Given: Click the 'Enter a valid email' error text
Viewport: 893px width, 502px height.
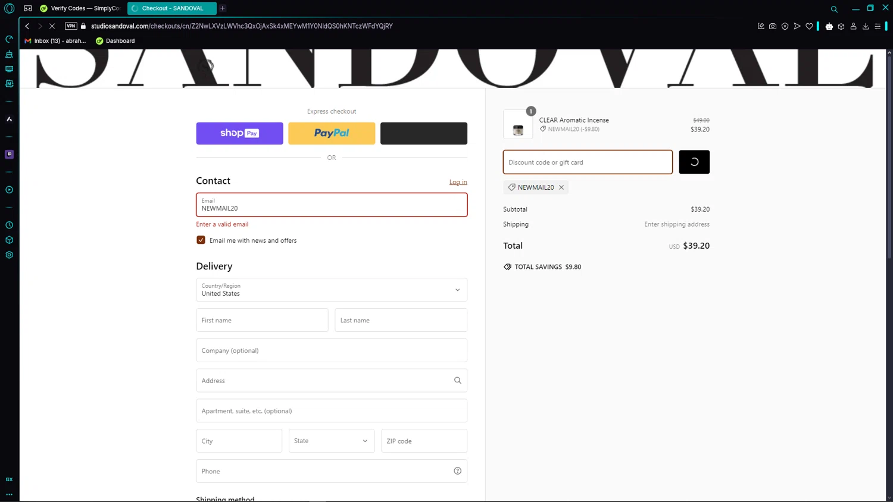Looking at the screenshot, I should (222, 224).
